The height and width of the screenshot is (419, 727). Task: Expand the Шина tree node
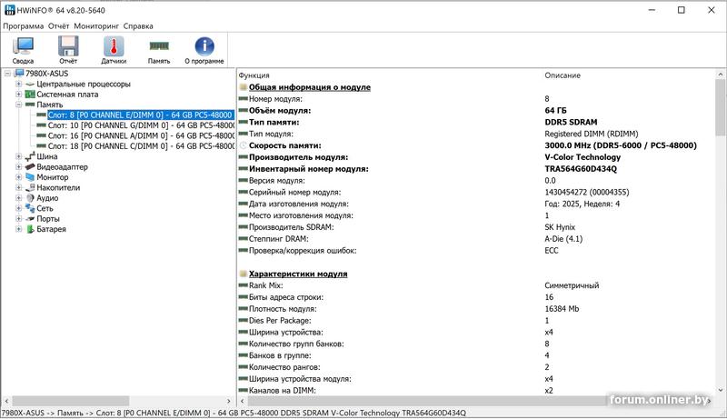pos(18,157)
